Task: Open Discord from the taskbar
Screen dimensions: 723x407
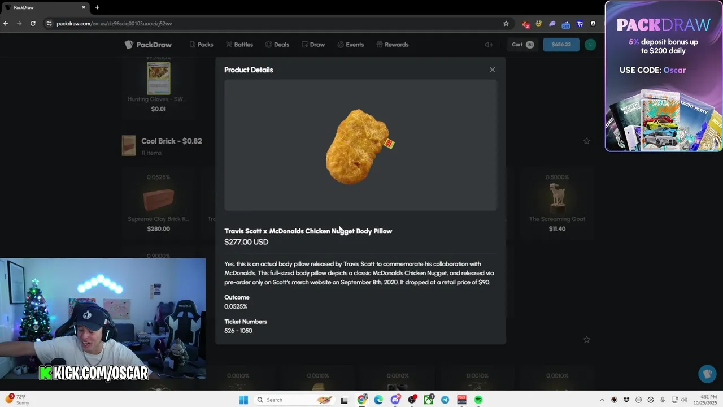Action: point(395,400)
